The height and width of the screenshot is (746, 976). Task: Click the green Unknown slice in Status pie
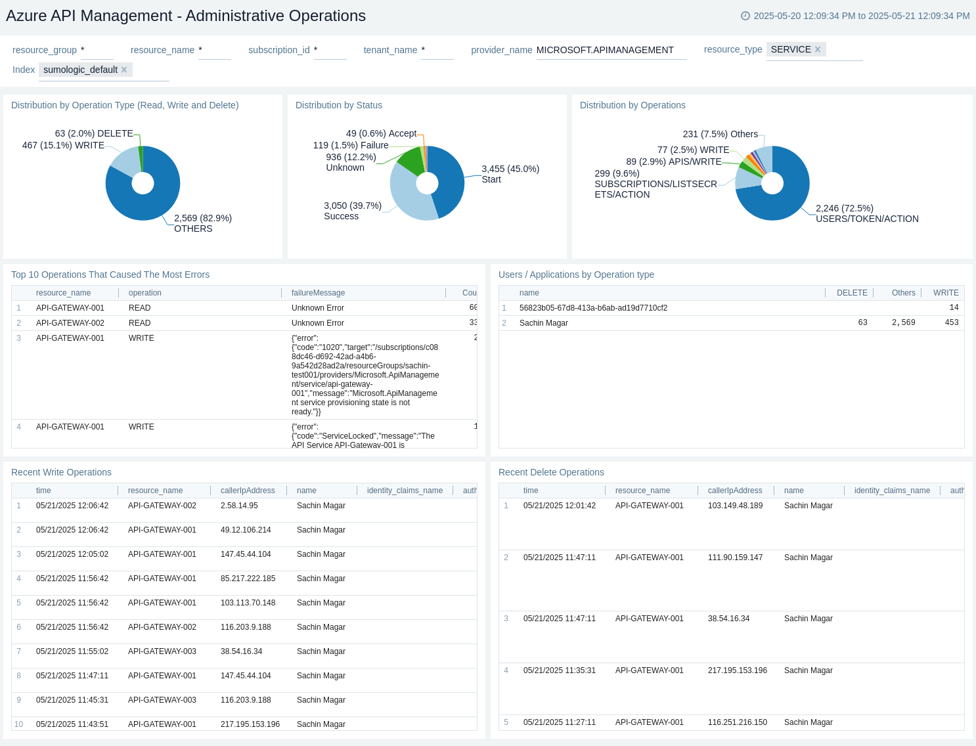coord(412,162)
